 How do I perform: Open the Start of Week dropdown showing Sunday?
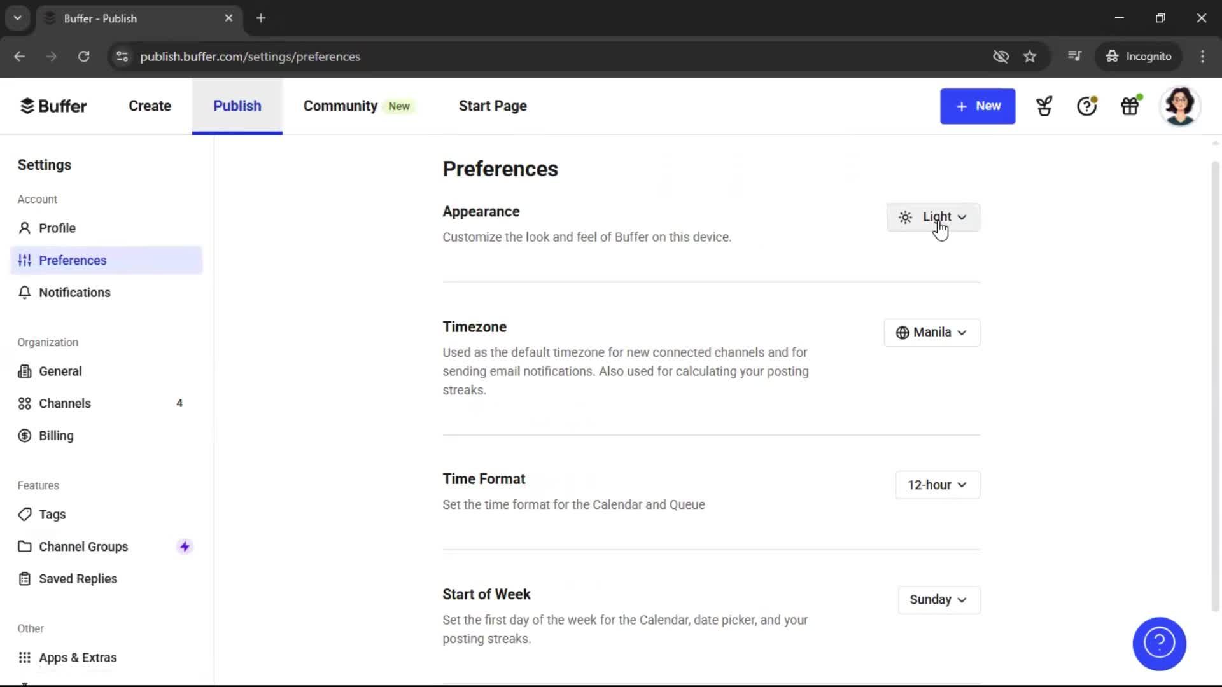coord(938,600)
